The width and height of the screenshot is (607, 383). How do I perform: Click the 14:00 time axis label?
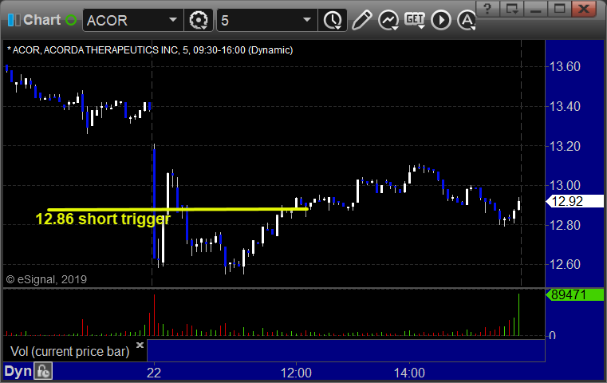pos(409,373)
